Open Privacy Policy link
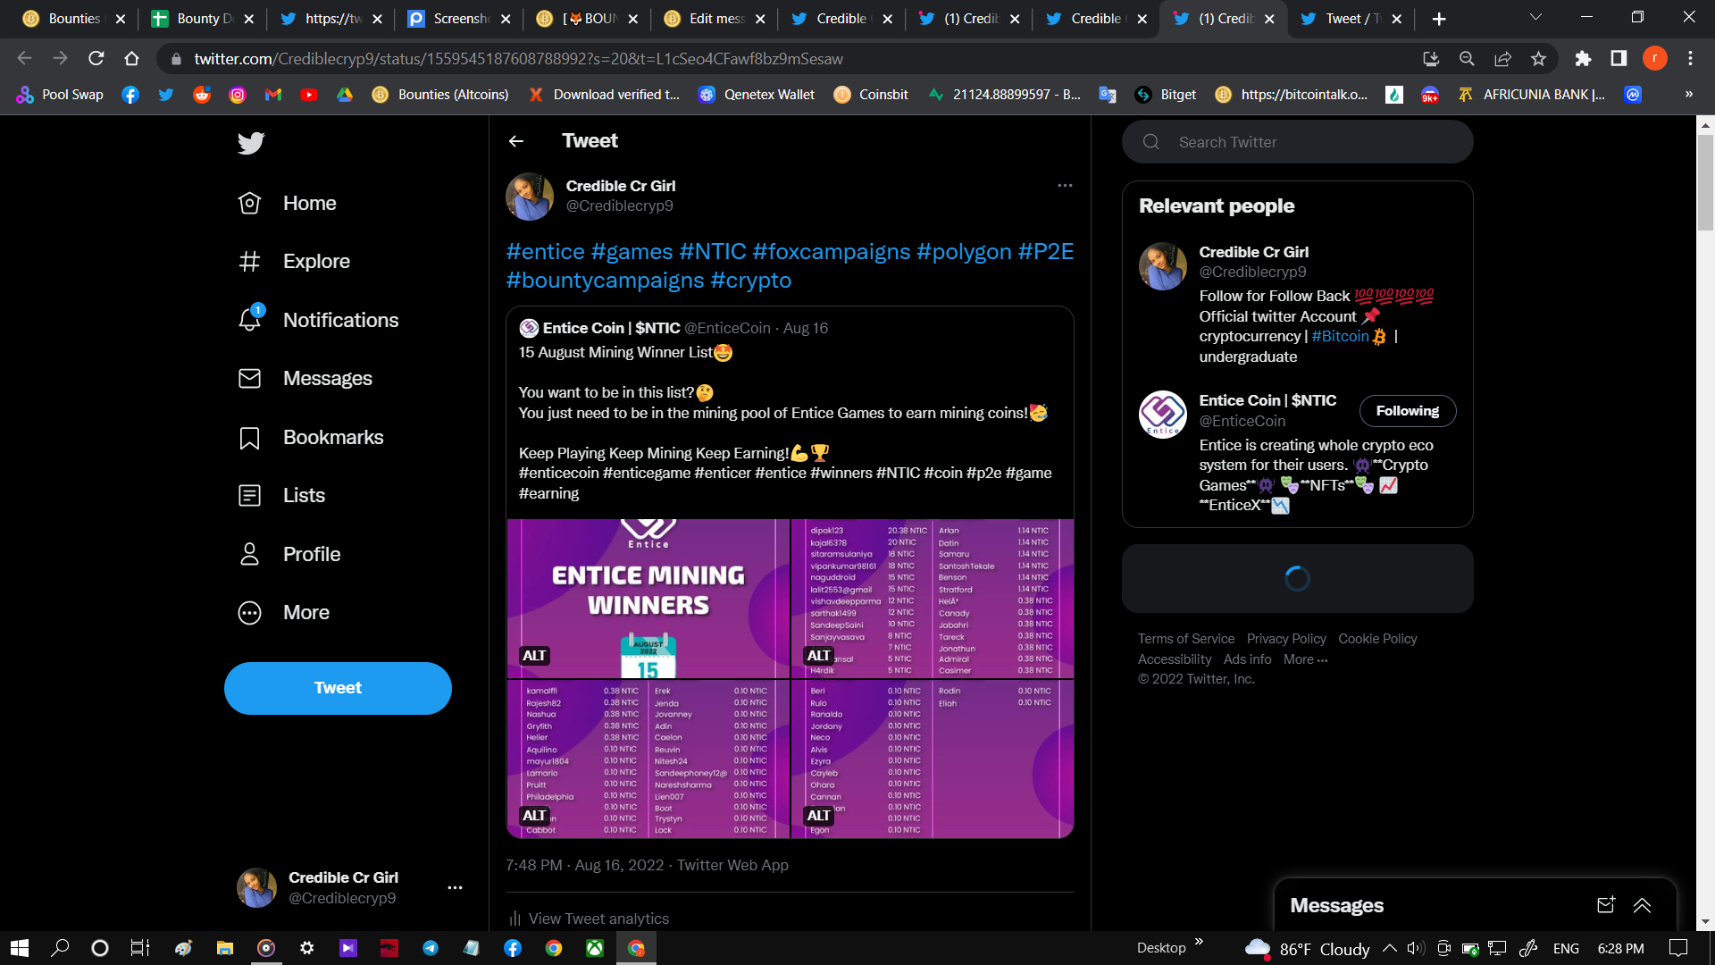This screenshot has height=965, width=1715. pos(1286,639)
